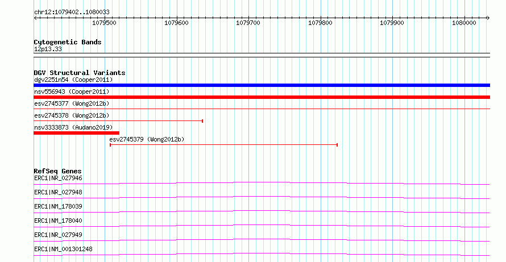506x262 pixels.
Task: Select the DGV Structural Variants track title
Action: click(x=80, y=73)
